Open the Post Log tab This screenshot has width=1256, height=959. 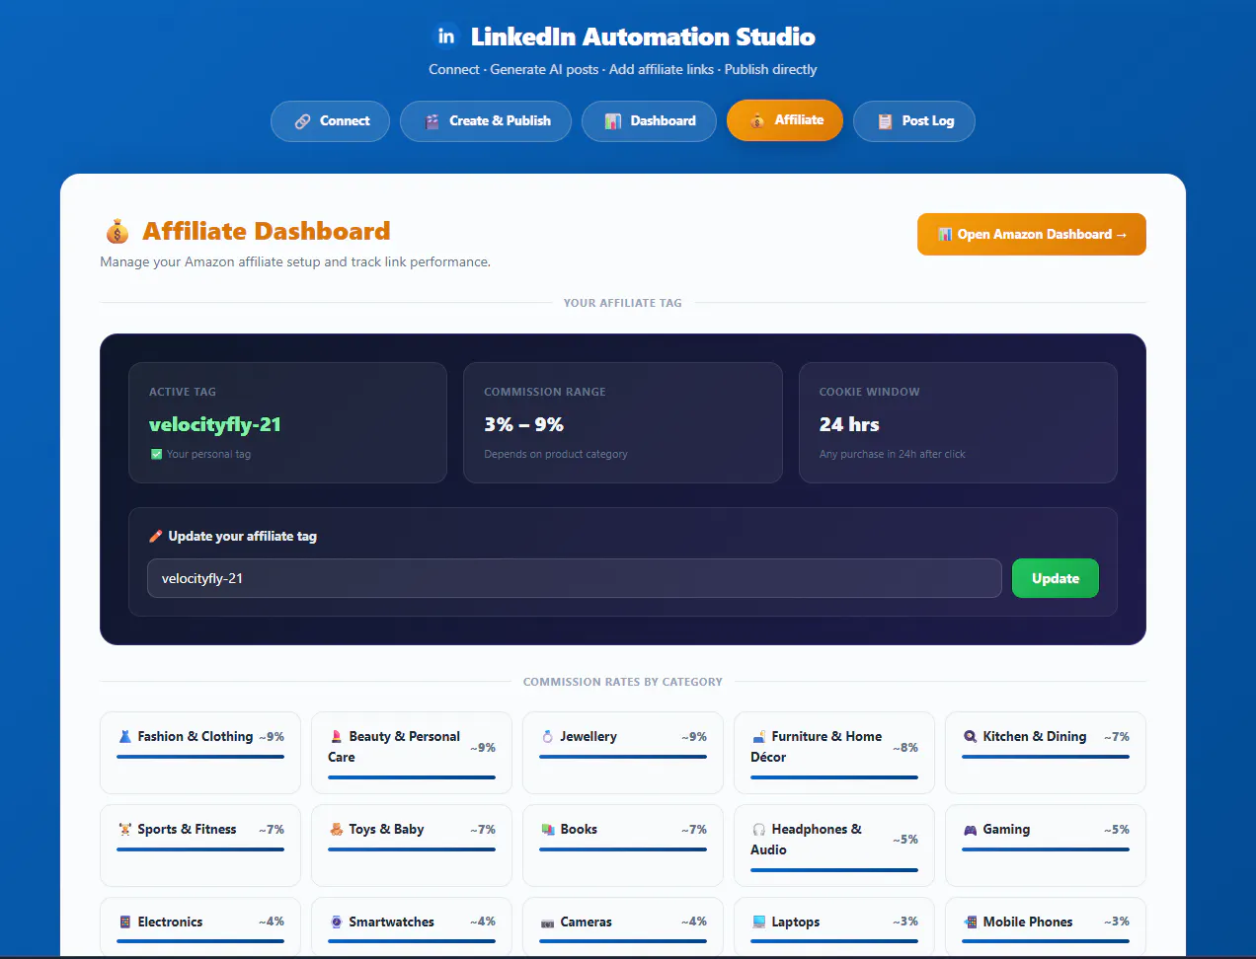point(914,121)
